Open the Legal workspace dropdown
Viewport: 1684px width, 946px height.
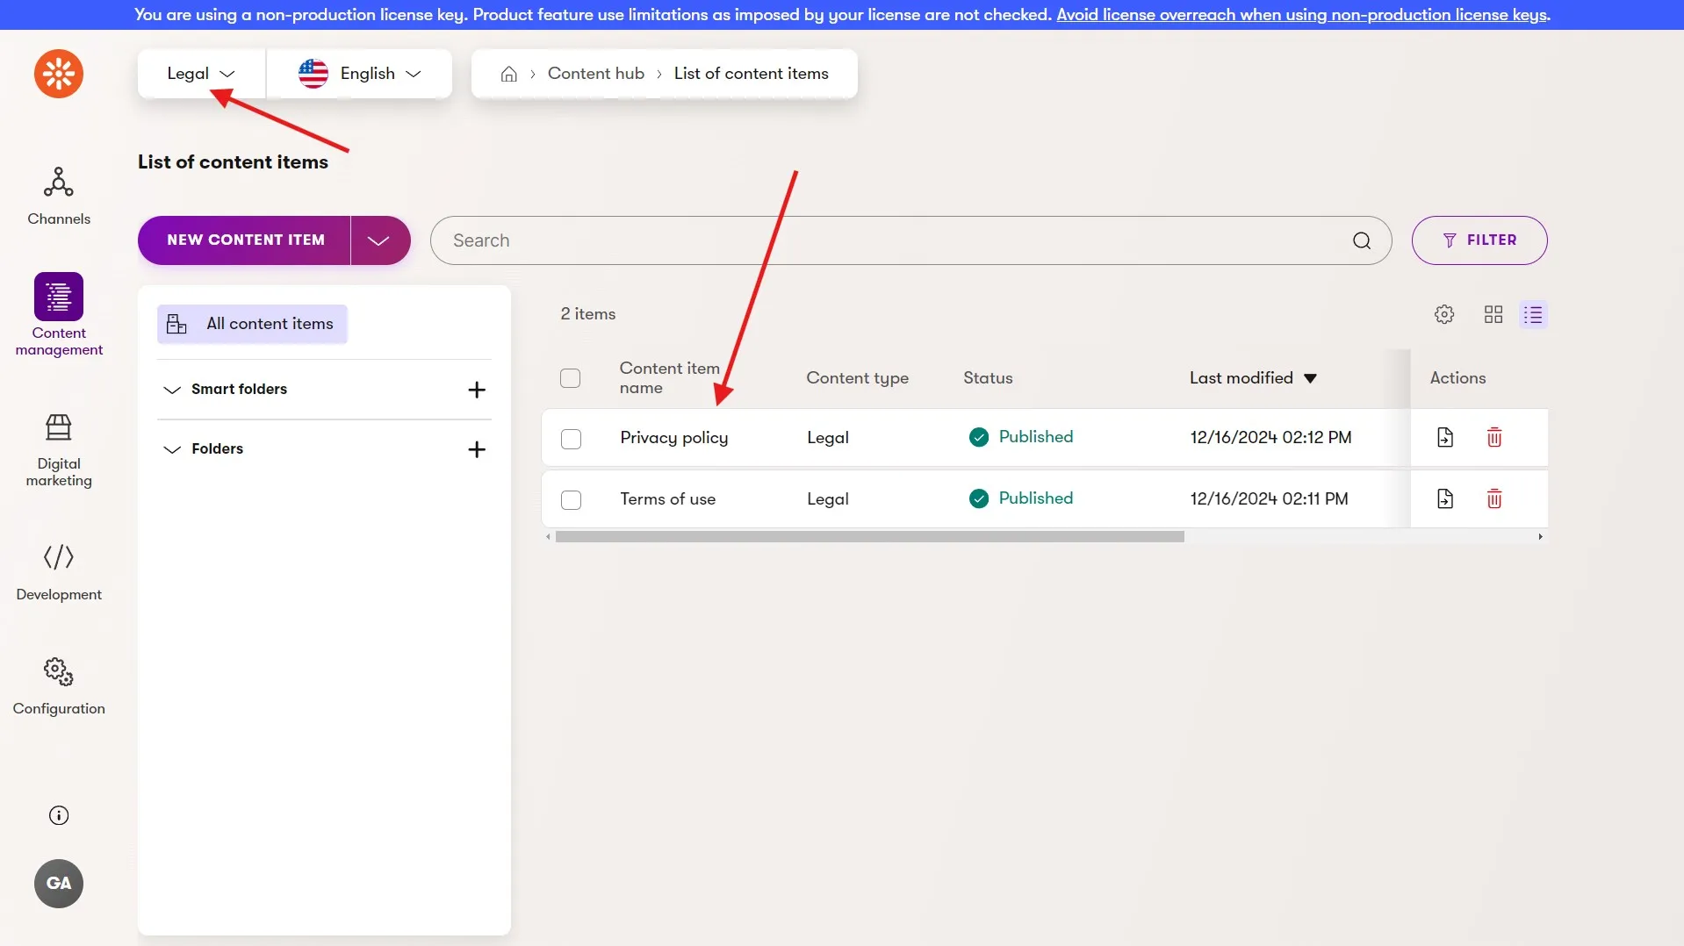tap(201, 74)
